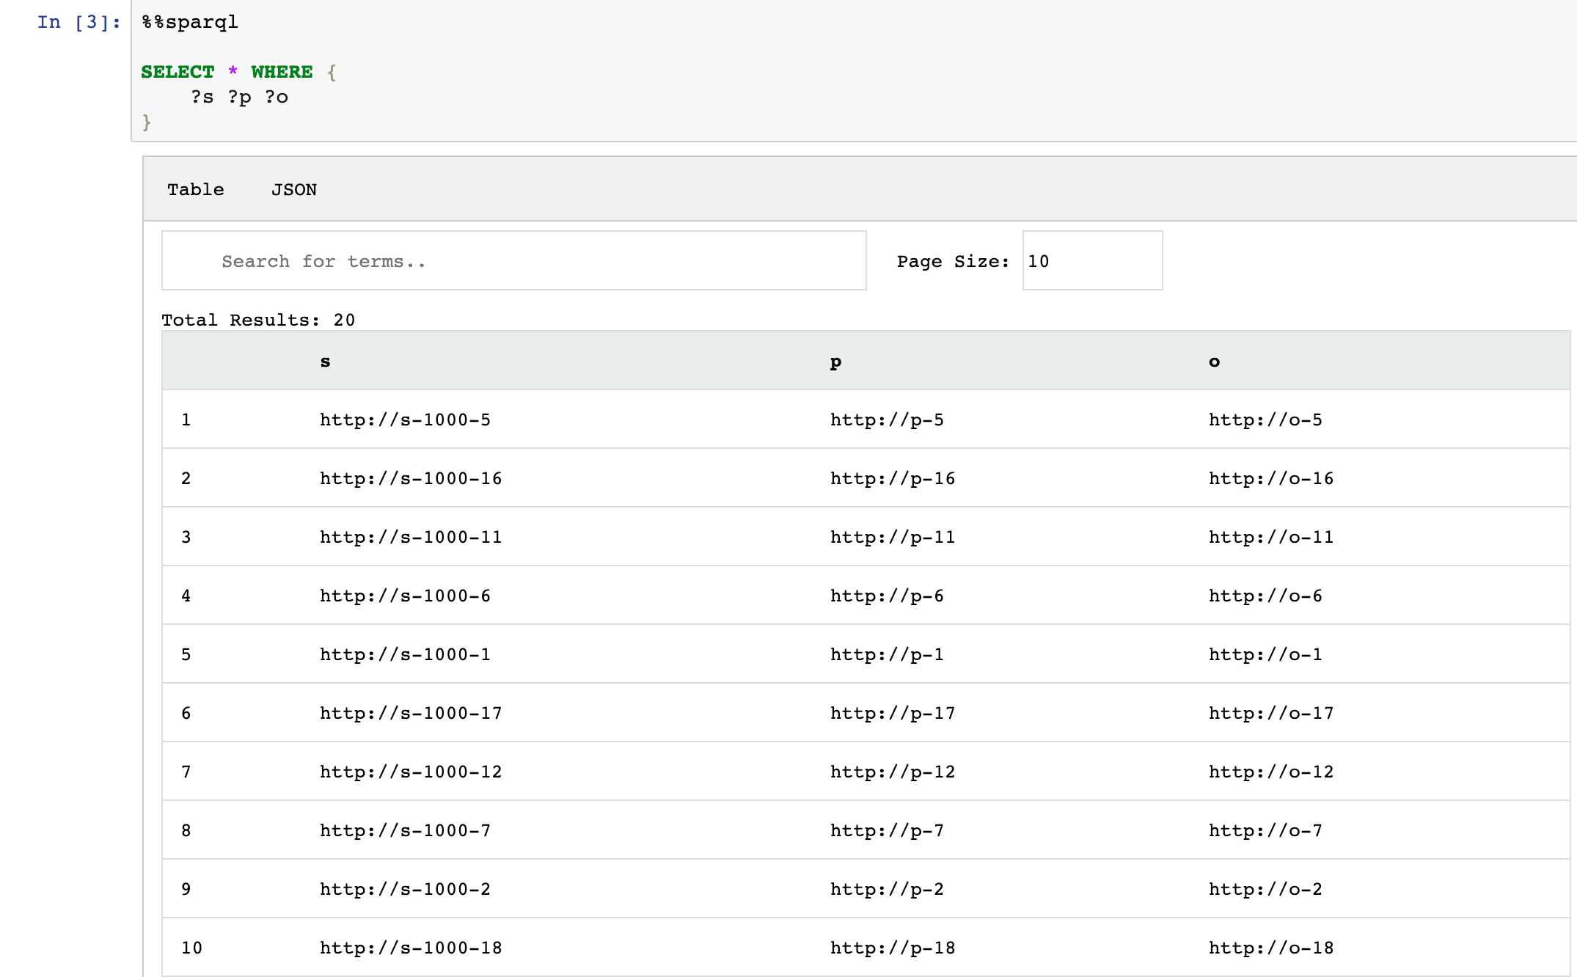Click the o column header
This screenshot has height=977, width=1577.
pyautogui.click(x=1214, y=361)
